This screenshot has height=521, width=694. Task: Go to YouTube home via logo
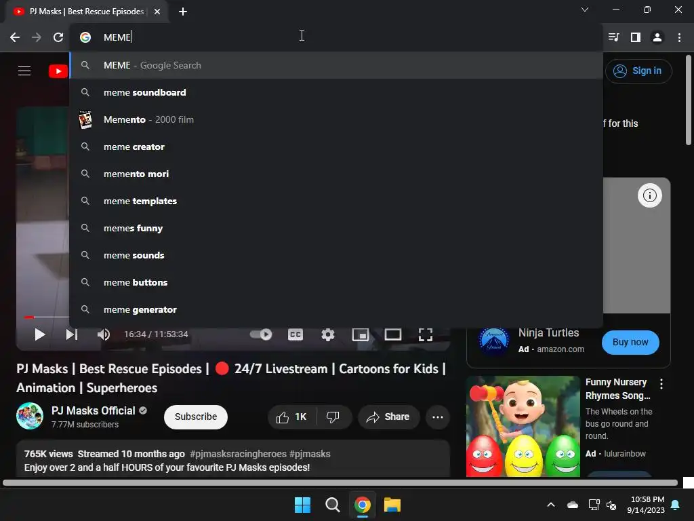(x=58, y=71)
